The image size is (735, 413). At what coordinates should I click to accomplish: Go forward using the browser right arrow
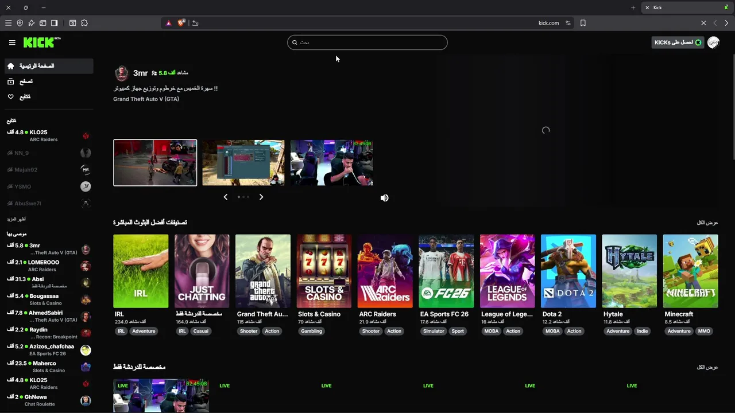[x=726, y=23]
